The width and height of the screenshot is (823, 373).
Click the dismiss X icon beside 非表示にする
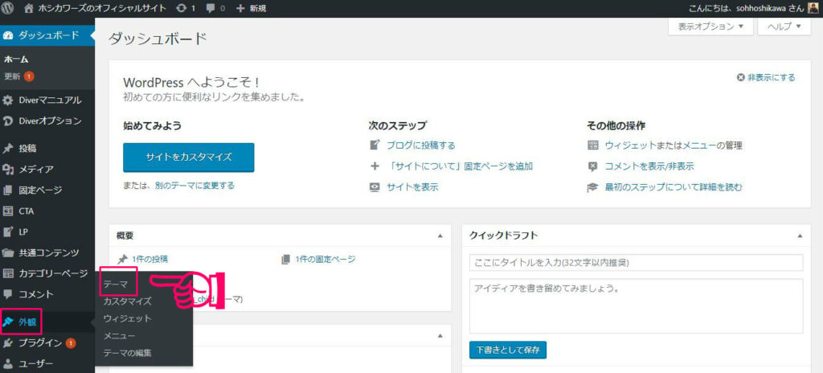[x=740, y=78]
